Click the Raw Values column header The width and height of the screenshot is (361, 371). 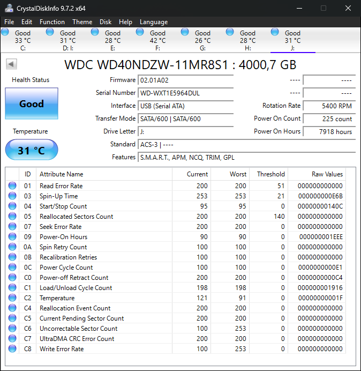click(327, 174)
